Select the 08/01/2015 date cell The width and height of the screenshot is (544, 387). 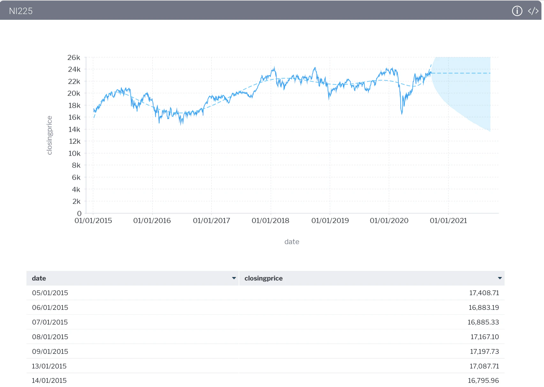coord(50,337)
